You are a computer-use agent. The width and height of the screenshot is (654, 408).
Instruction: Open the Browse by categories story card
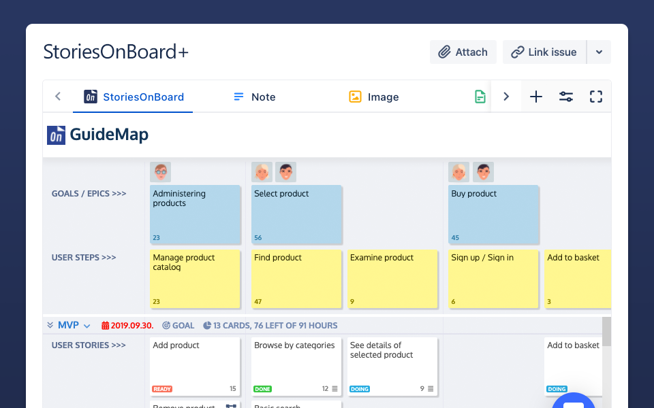296,367
